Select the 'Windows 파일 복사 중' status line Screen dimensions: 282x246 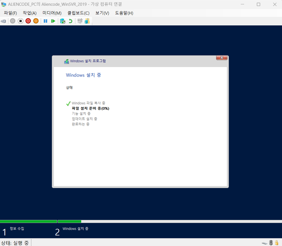tap(88, 103)
